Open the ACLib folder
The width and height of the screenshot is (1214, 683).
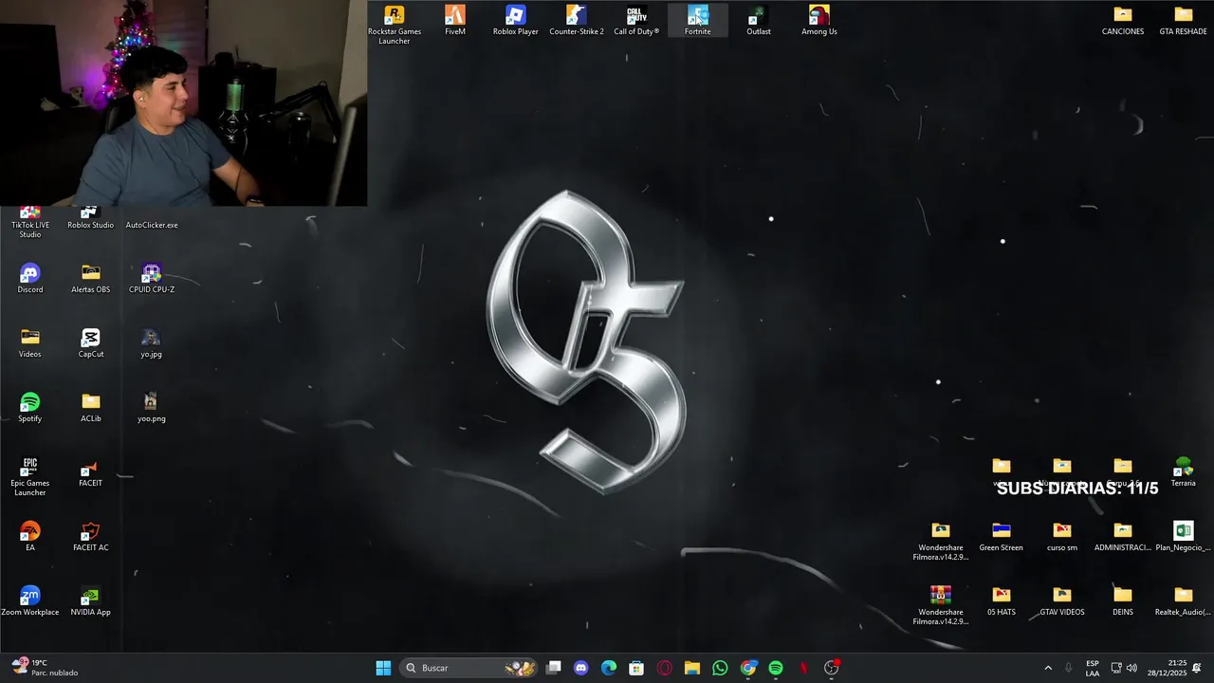tap(91, 408)
